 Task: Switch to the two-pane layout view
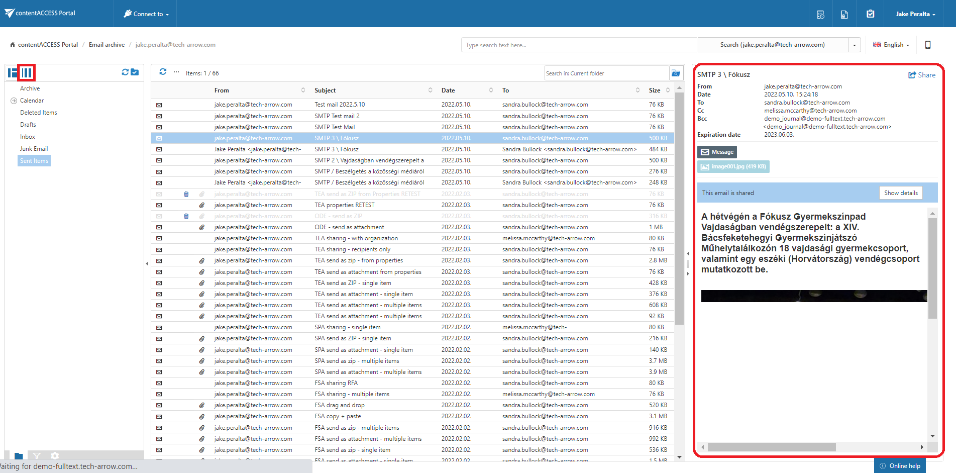coord(12,73)
